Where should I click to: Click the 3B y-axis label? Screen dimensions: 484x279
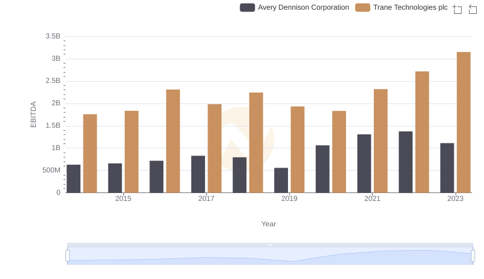[x=56, y=59]
